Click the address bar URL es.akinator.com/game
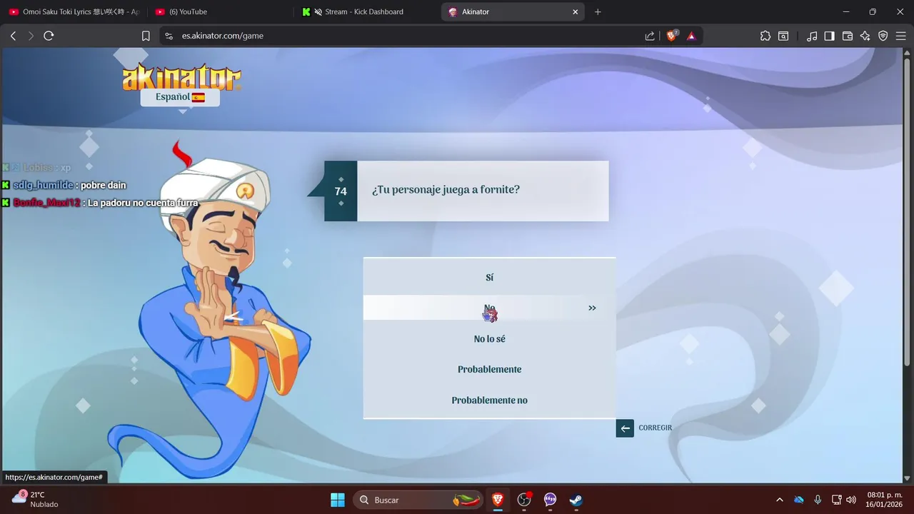 223,36
